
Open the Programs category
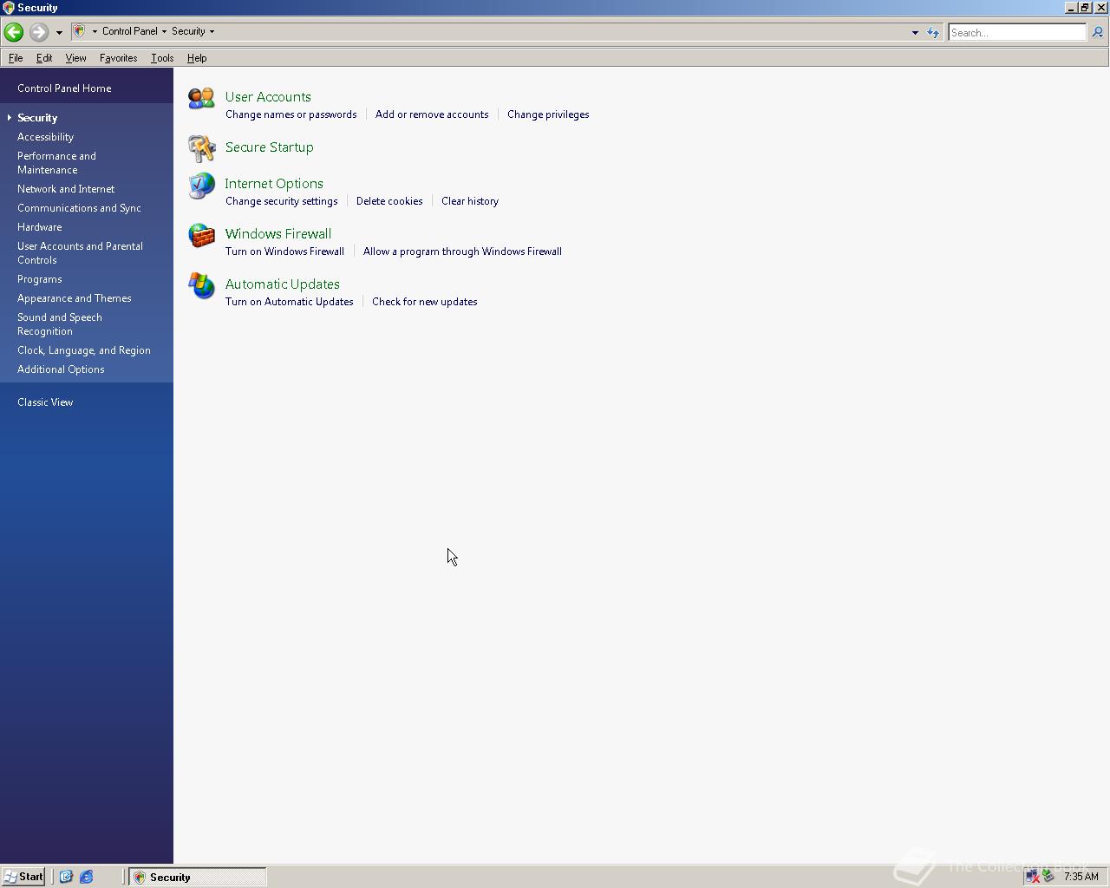click(39, 279)
